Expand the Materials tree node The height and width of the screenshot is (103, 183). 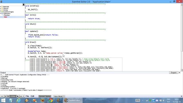(x=1, y=7)
